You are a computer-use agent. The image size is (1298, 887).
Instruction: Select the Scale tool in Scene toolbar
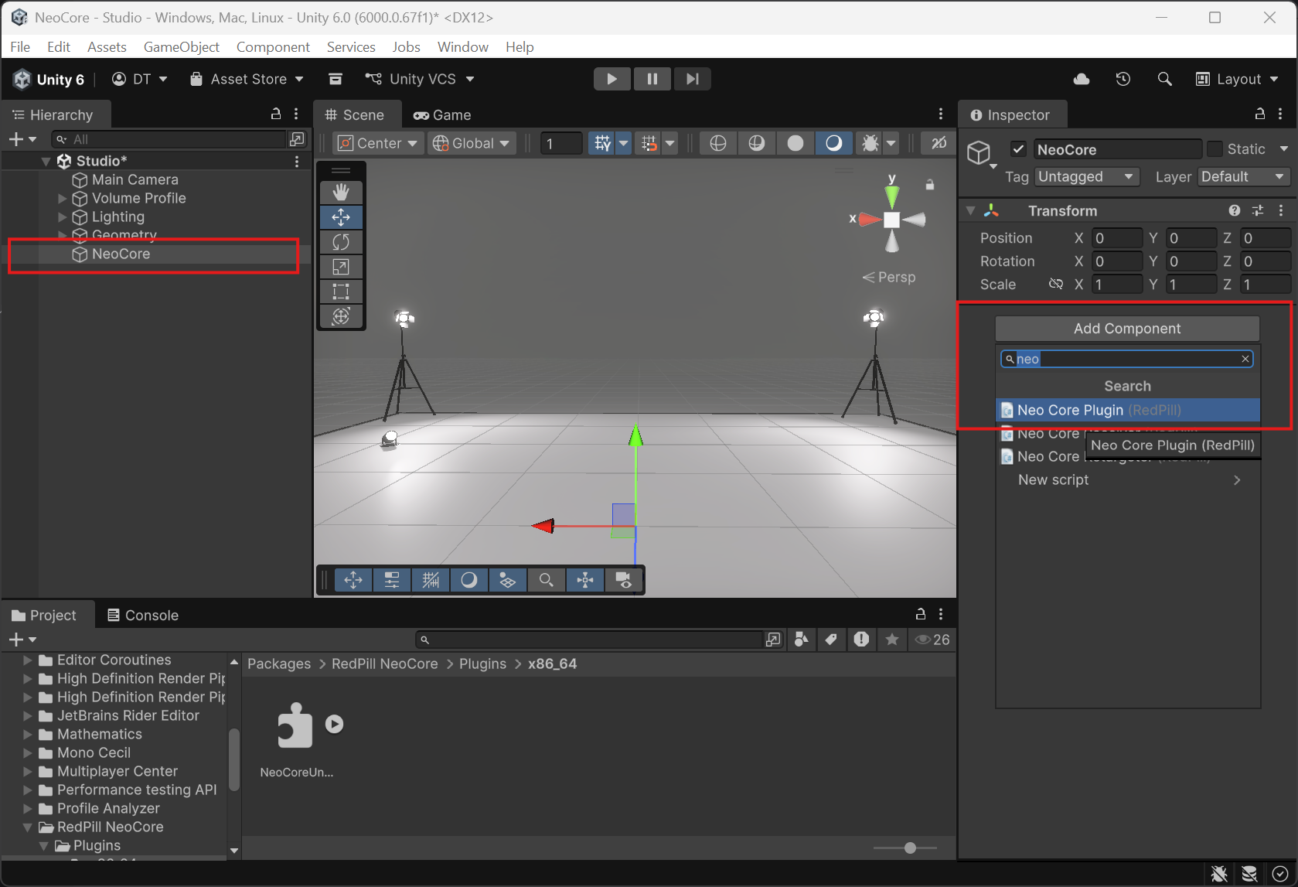pyautogui.click(x=341, y=267)
